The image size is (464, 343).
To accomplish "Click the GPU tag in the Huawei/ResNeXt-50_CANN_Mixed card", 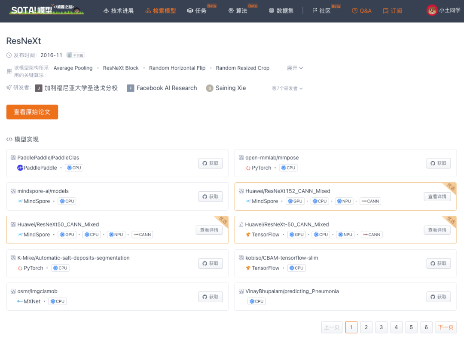I will 296,235.
